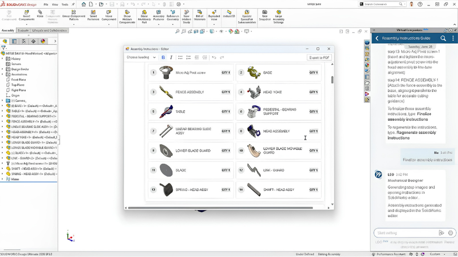Open New Motion Study tool
Viewport: 458px width, 257px height.
point(186,16)
